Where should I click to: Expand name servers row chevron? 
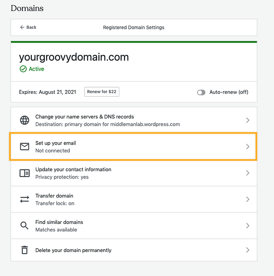(x=248, y=120)
